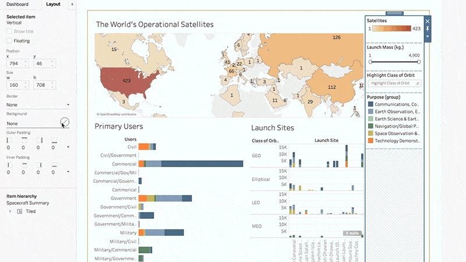This screenshot has height=262, width=466.
Task: Open the Border dropdown
Action: tap(38, 105)
